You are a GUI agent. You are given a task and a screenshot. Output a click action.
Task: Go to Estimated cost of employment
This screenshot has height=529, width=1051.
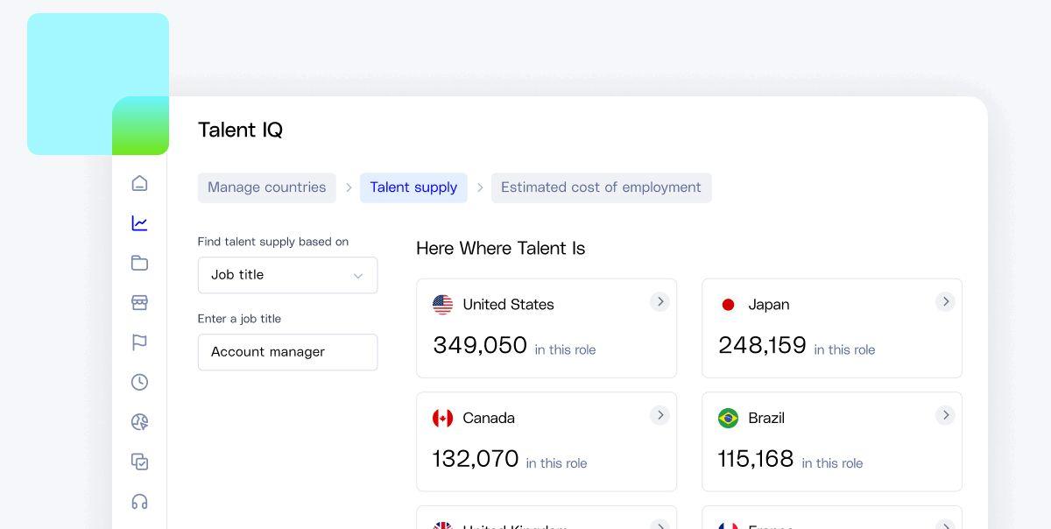tap(601, 187)
